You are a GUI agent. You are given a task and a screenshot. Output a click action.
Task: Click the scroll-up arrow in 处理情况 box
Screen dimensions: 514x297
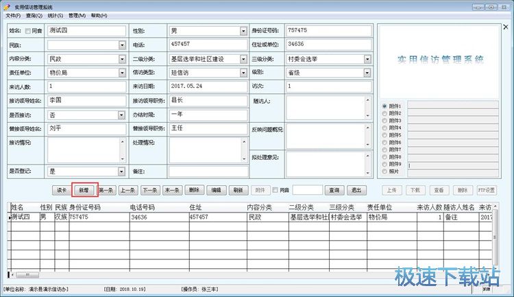coord(244,142)
